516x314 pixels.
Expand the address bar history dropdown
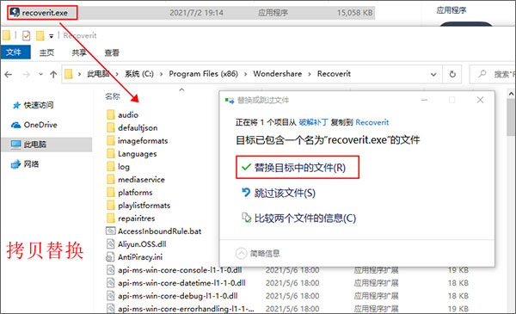(x=433, y=74)
